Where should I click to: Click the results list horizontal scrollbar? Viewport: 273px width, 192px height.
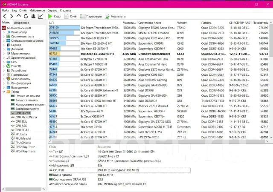point(158,141)
